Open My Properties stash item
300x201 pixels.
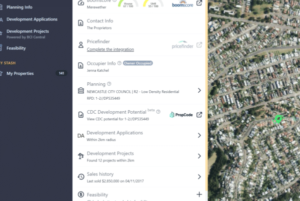point(20,73)
